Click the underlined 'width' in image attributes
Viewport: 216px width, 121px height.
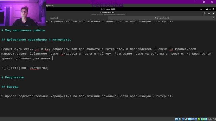click(34, 68)
